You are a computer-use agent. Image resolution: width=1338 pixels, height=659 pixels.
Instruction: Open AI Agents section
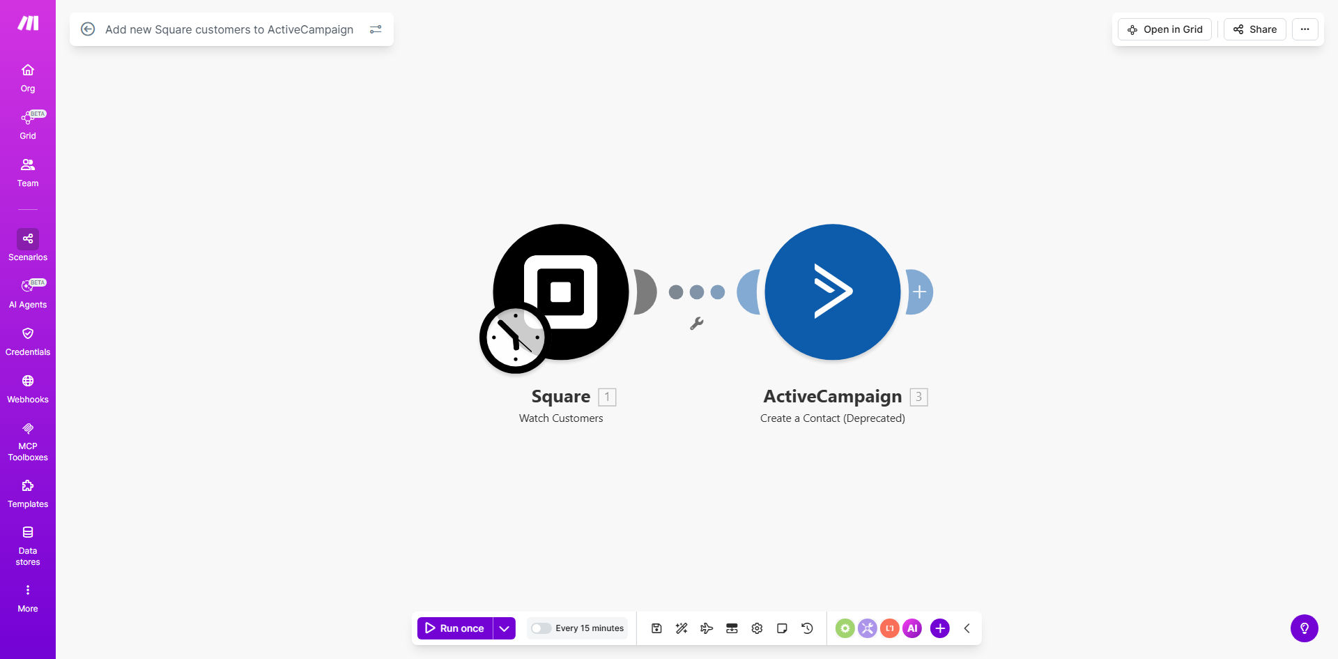click(28, 294)
